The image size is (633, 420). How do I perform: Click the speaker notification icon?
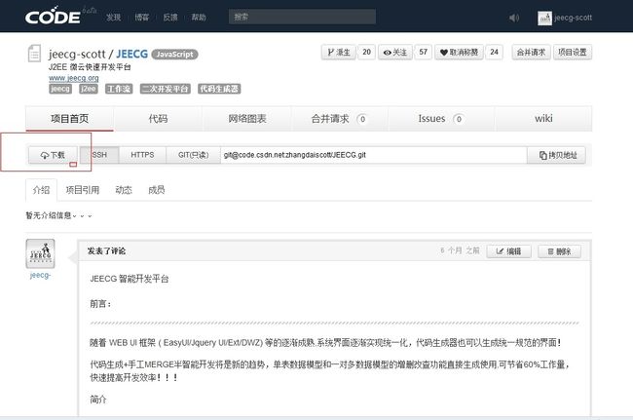click(x=513, y=18)
